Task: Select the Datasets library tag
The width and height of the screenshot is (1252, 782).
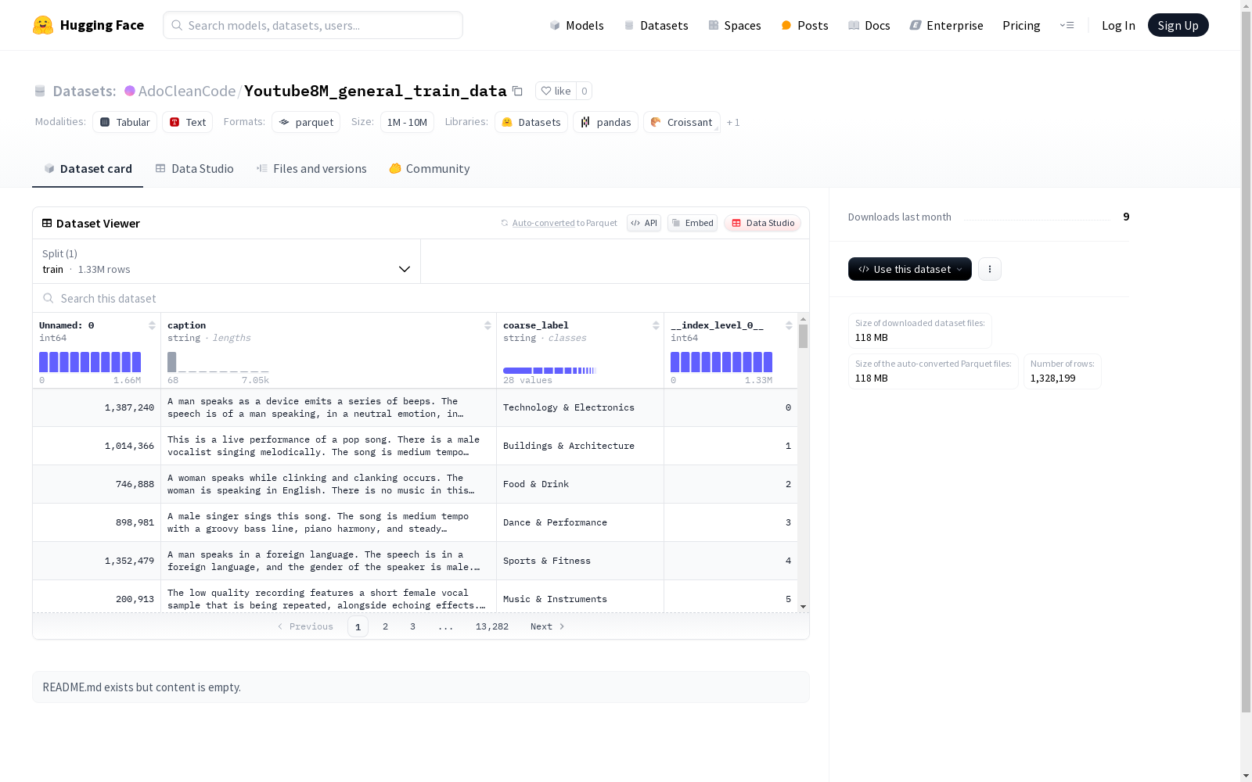Action: pos(531,122)
